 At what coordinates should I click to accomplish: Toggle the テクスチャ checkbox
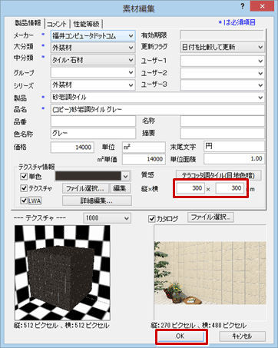[x=24, y=188]
